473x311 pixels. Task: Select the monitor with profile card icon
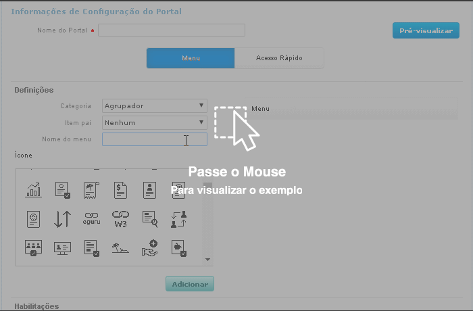coord(62,248)
